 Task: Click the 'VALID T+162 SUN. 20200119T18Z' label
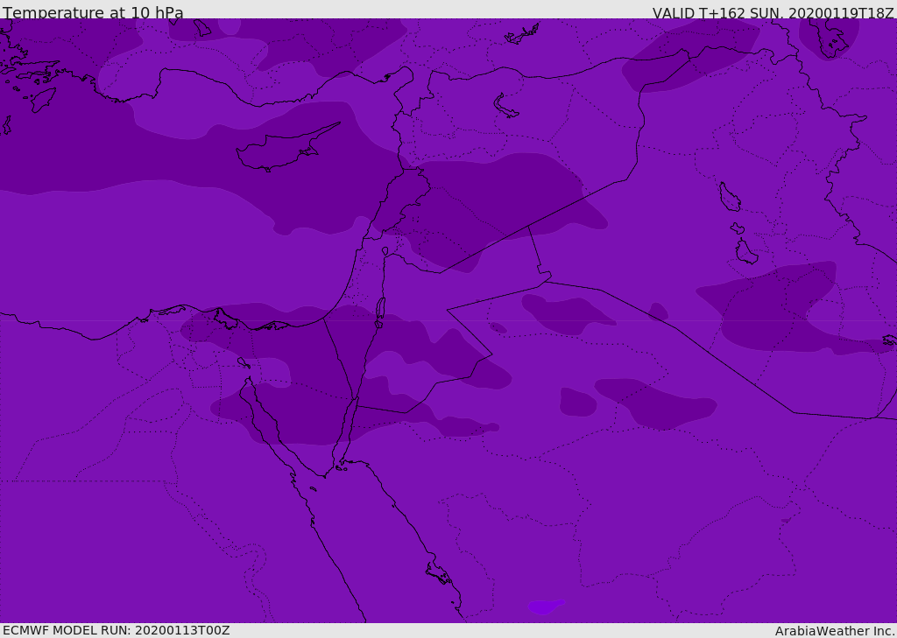773,12
